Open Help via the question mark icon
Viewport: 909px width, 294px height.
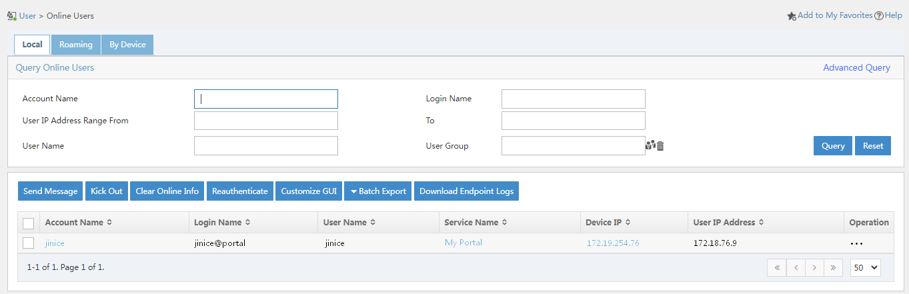[879, 16]
